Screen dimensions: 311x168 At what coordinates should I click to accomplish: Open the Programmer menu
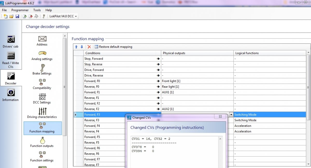(x=20, y=10)
